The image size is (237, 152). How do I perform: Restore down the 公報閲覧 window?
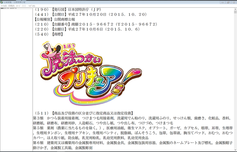[228, 2]
